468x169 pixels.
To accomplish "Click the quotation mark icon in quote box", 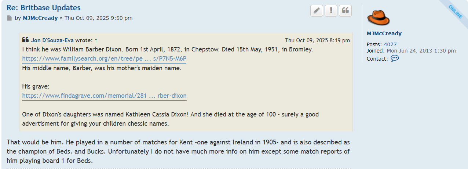I will 25,40.
